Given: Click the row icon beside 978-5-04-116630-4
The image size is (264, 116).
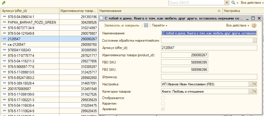Looking at the screenshot, I should (5, 105).
